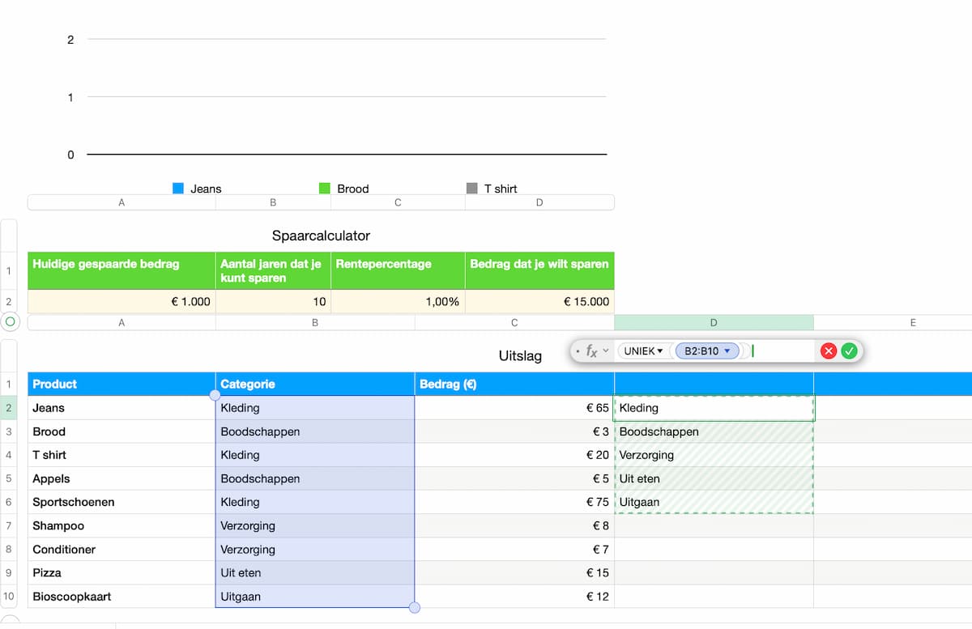Select row 10 header in Uitslag table
The image size is (972, 629).
click(9, 597)
